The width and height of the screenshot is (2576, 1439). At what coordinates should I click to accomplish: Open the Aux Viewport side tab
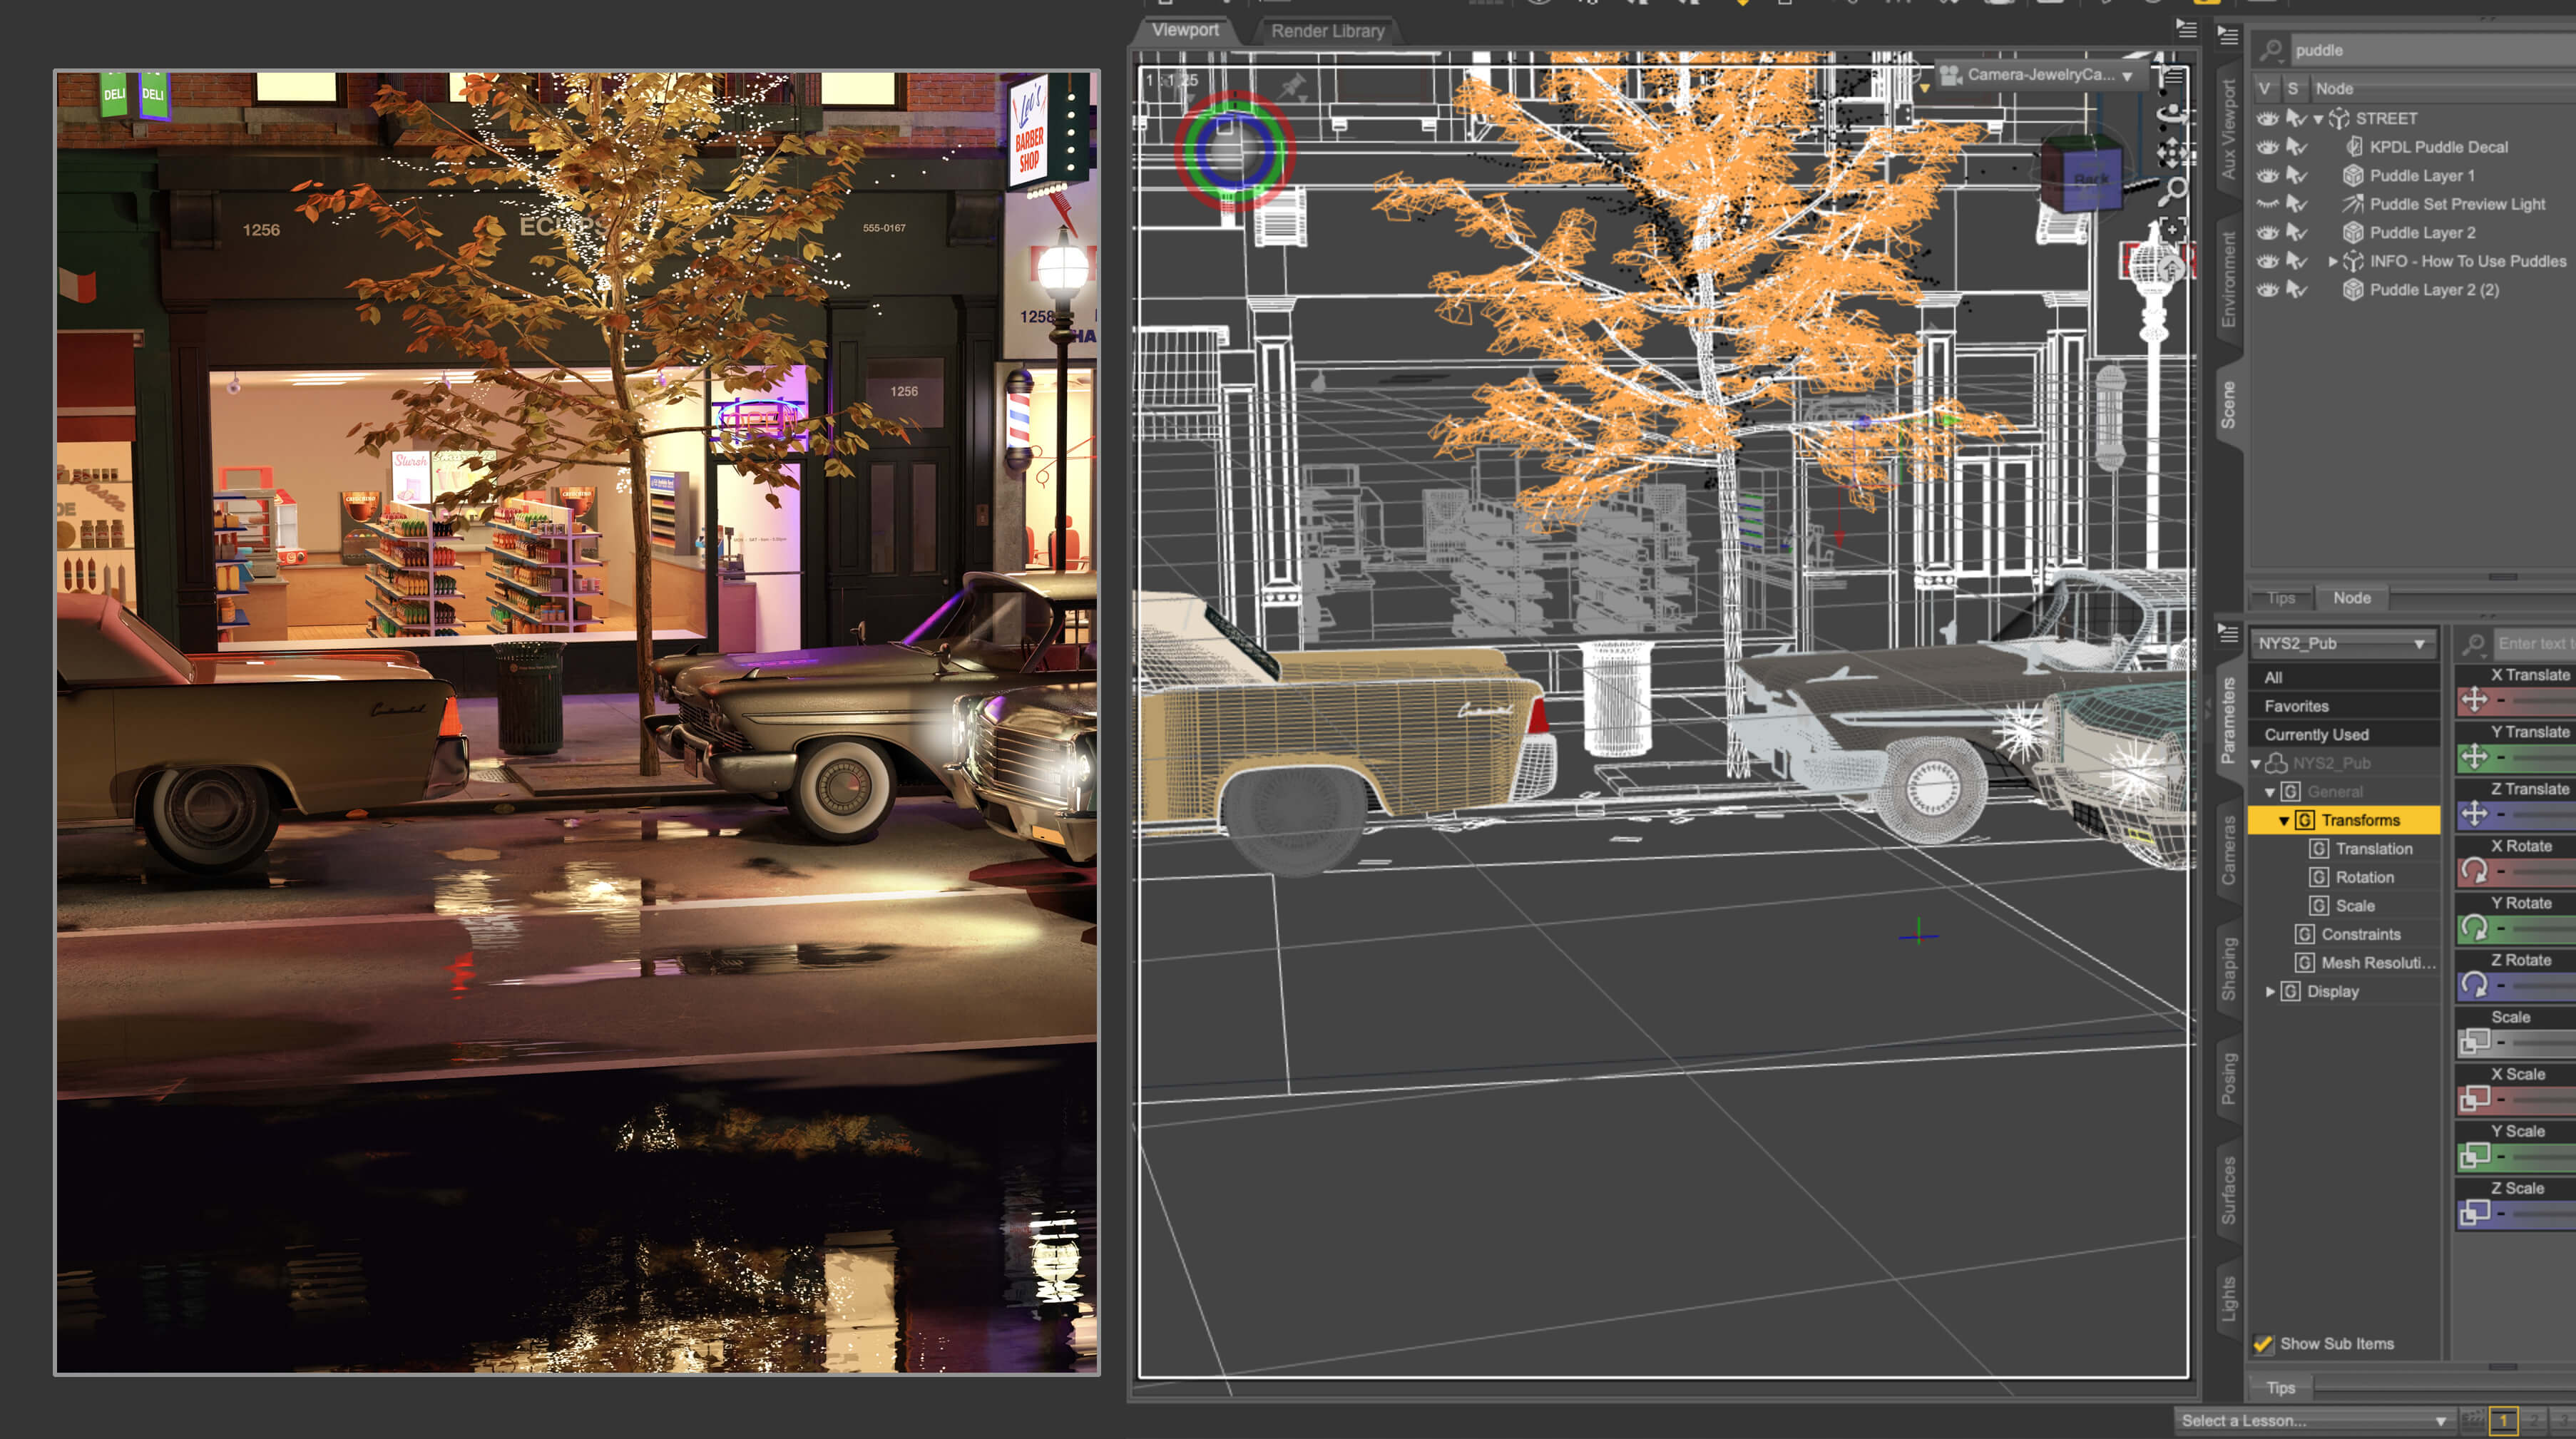pos(2228,130)
